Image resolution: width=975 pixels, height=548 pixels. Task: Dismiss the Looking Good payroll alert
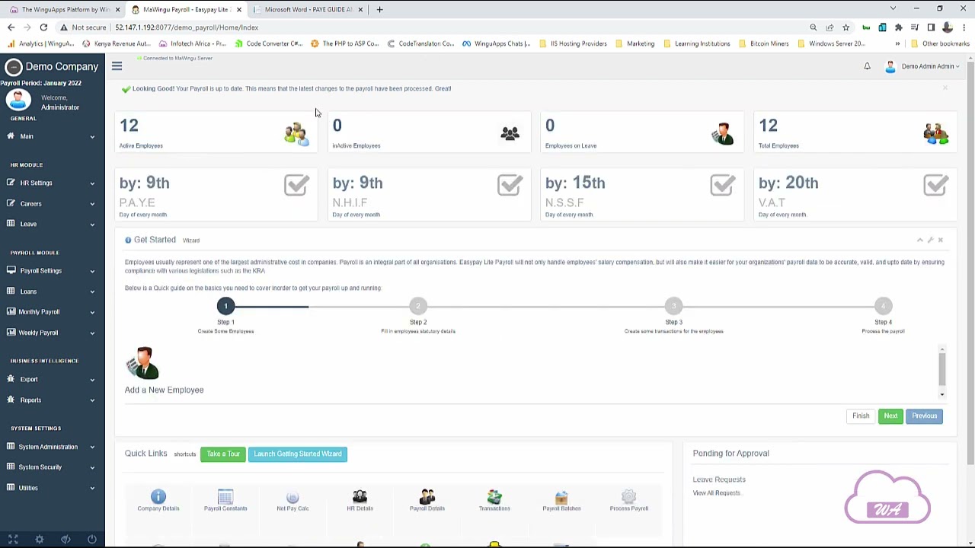(x=945, y=88)
